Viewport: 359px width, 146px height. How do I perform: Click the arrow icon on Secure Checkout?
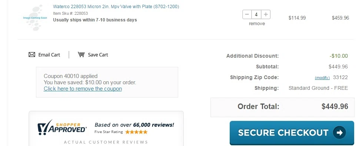(339, 133)
